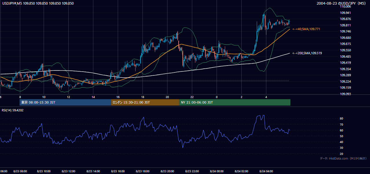The image size is (370, 174).
Task: Click the 8/23 18:00 date label
Action: (142, 171)
